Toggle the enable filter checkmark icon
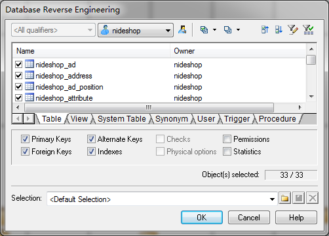 tap(308, 30)
